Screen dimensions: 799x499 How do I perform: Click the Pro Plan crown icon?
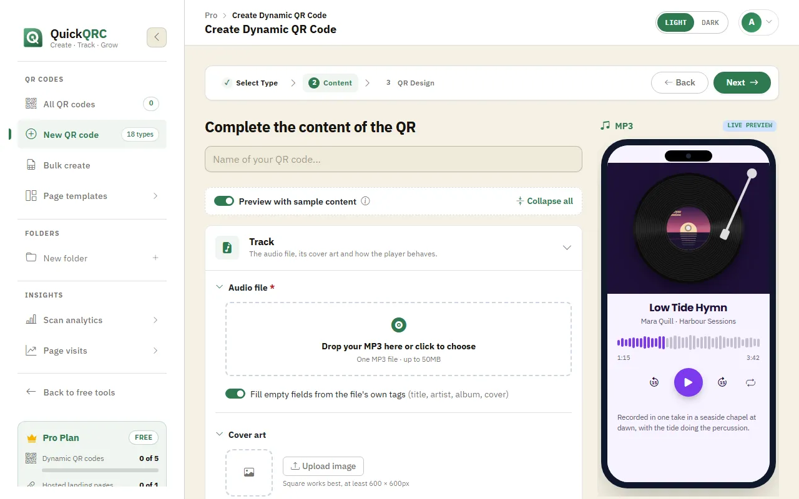[x=32, y=438]
